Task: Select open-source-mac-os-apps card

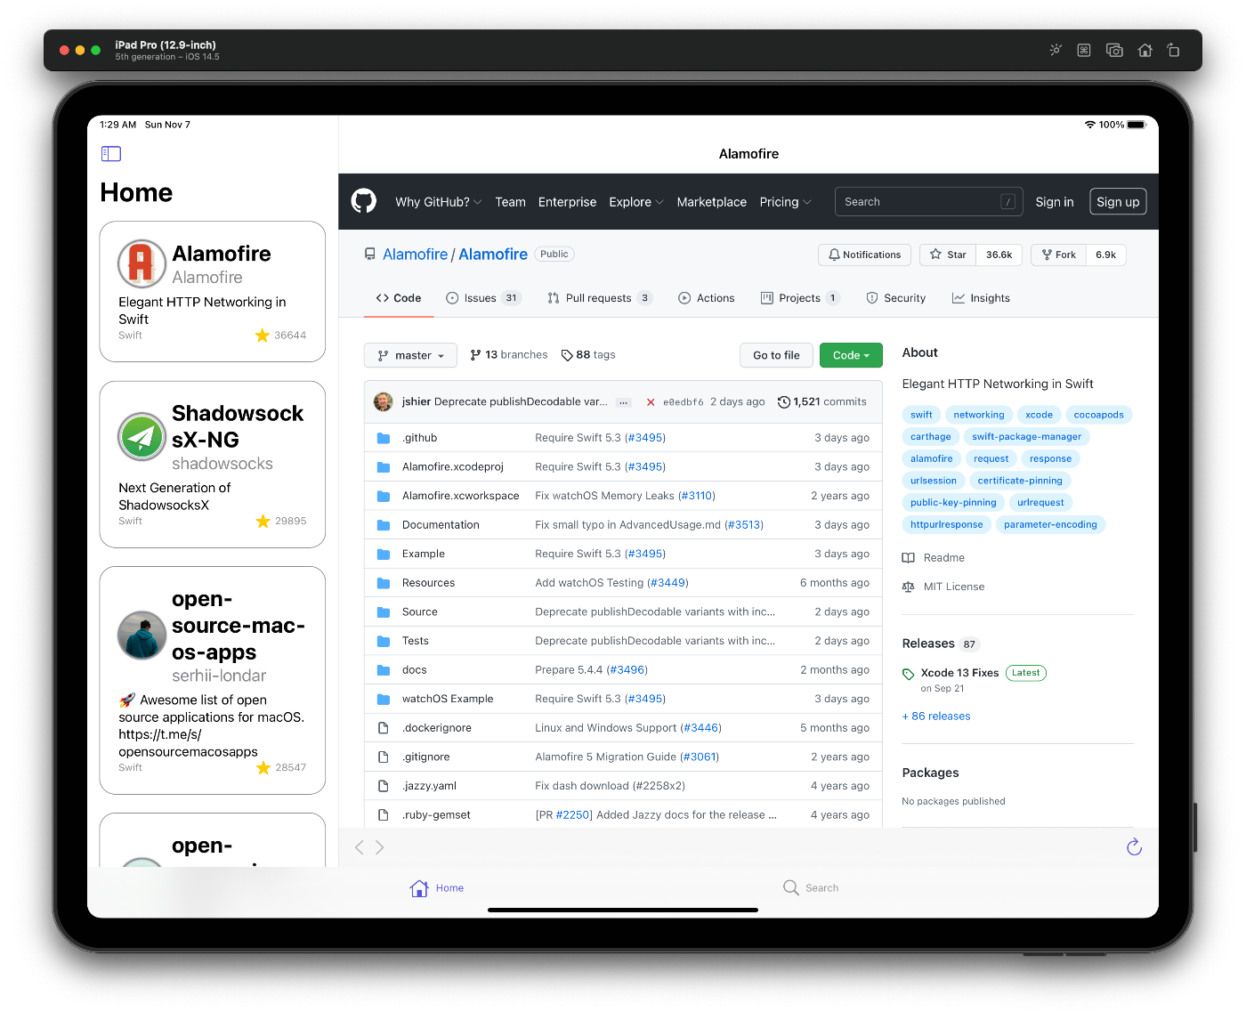Action: click(x=213, y=681)
